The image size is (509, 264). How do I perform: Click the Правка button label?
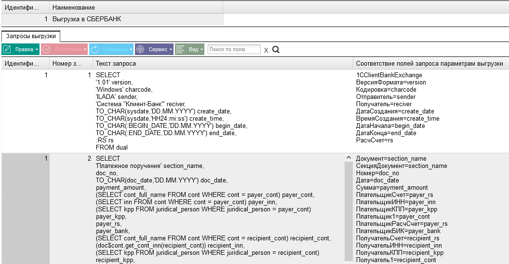(24, 49)
